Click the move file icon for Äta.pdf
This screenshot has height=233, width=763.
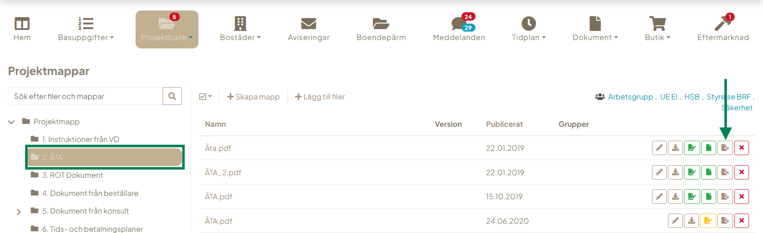coord(725,148)
